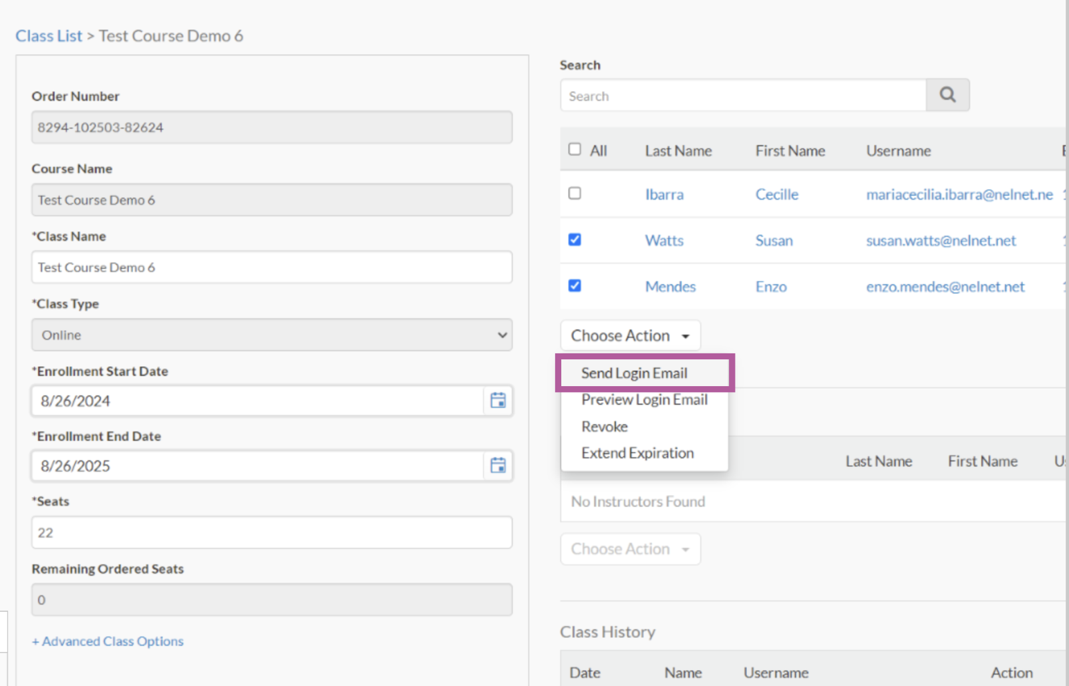Click instructors table First Name header
1069x686 pixels.
point(983,462)
